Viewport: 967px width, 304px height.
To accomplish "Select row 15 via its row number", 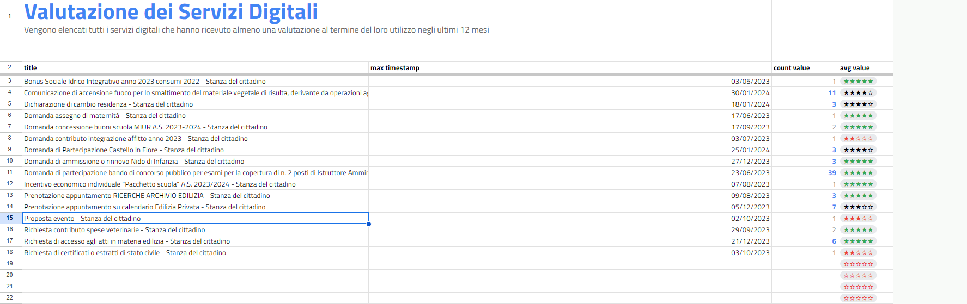I will pyautogui.click(x=10, y=218).
